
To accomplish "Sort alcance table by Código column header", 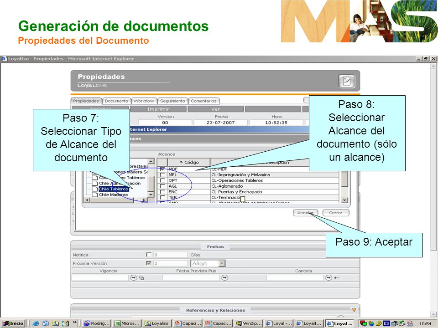I will 189,162.
